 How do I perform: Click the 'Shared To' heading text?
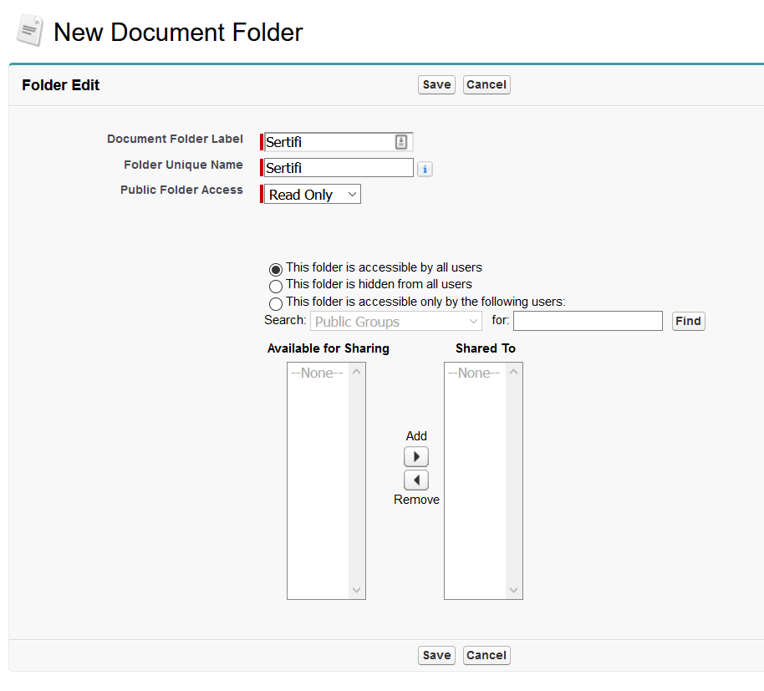coord(486,348)
